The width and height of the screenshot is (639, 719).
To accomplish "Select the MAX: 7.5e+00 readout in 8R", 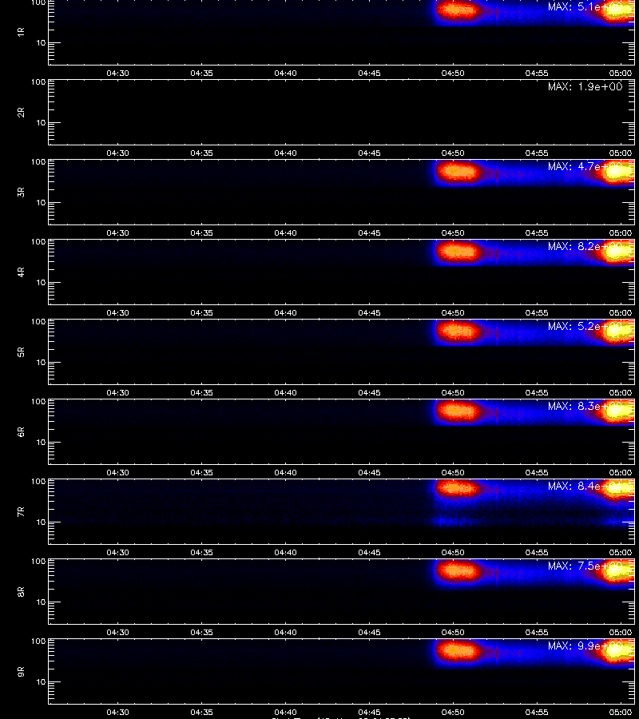I will [x=585, y=566].
